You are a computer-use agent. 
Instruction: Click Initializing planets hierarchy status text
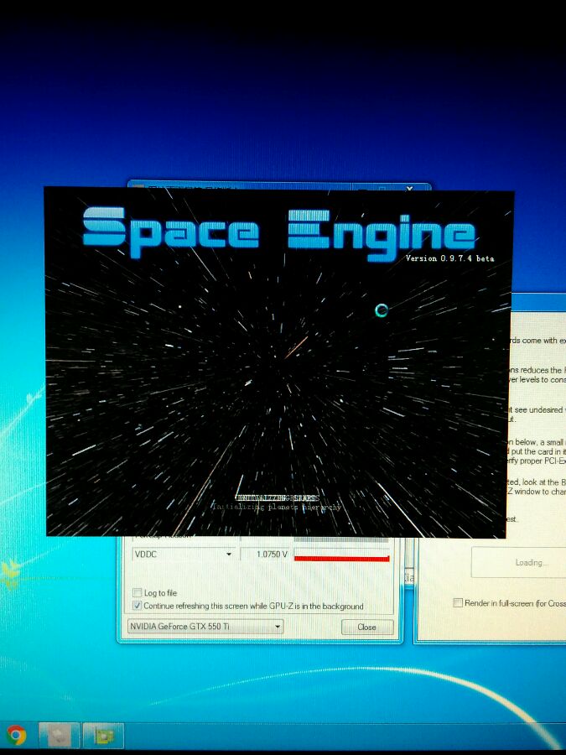click(278, 507)
